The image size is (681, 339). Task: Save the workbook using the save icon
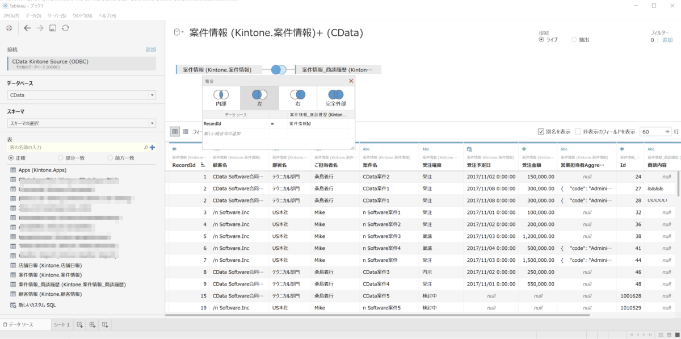(x=52, y=27)
